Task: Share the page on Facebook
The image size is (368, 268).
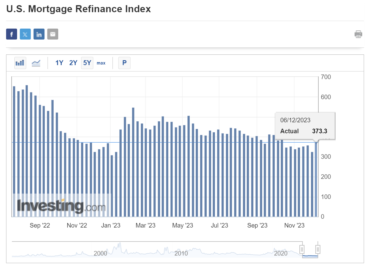Action: pyautogui.click(x=12, y=34)
